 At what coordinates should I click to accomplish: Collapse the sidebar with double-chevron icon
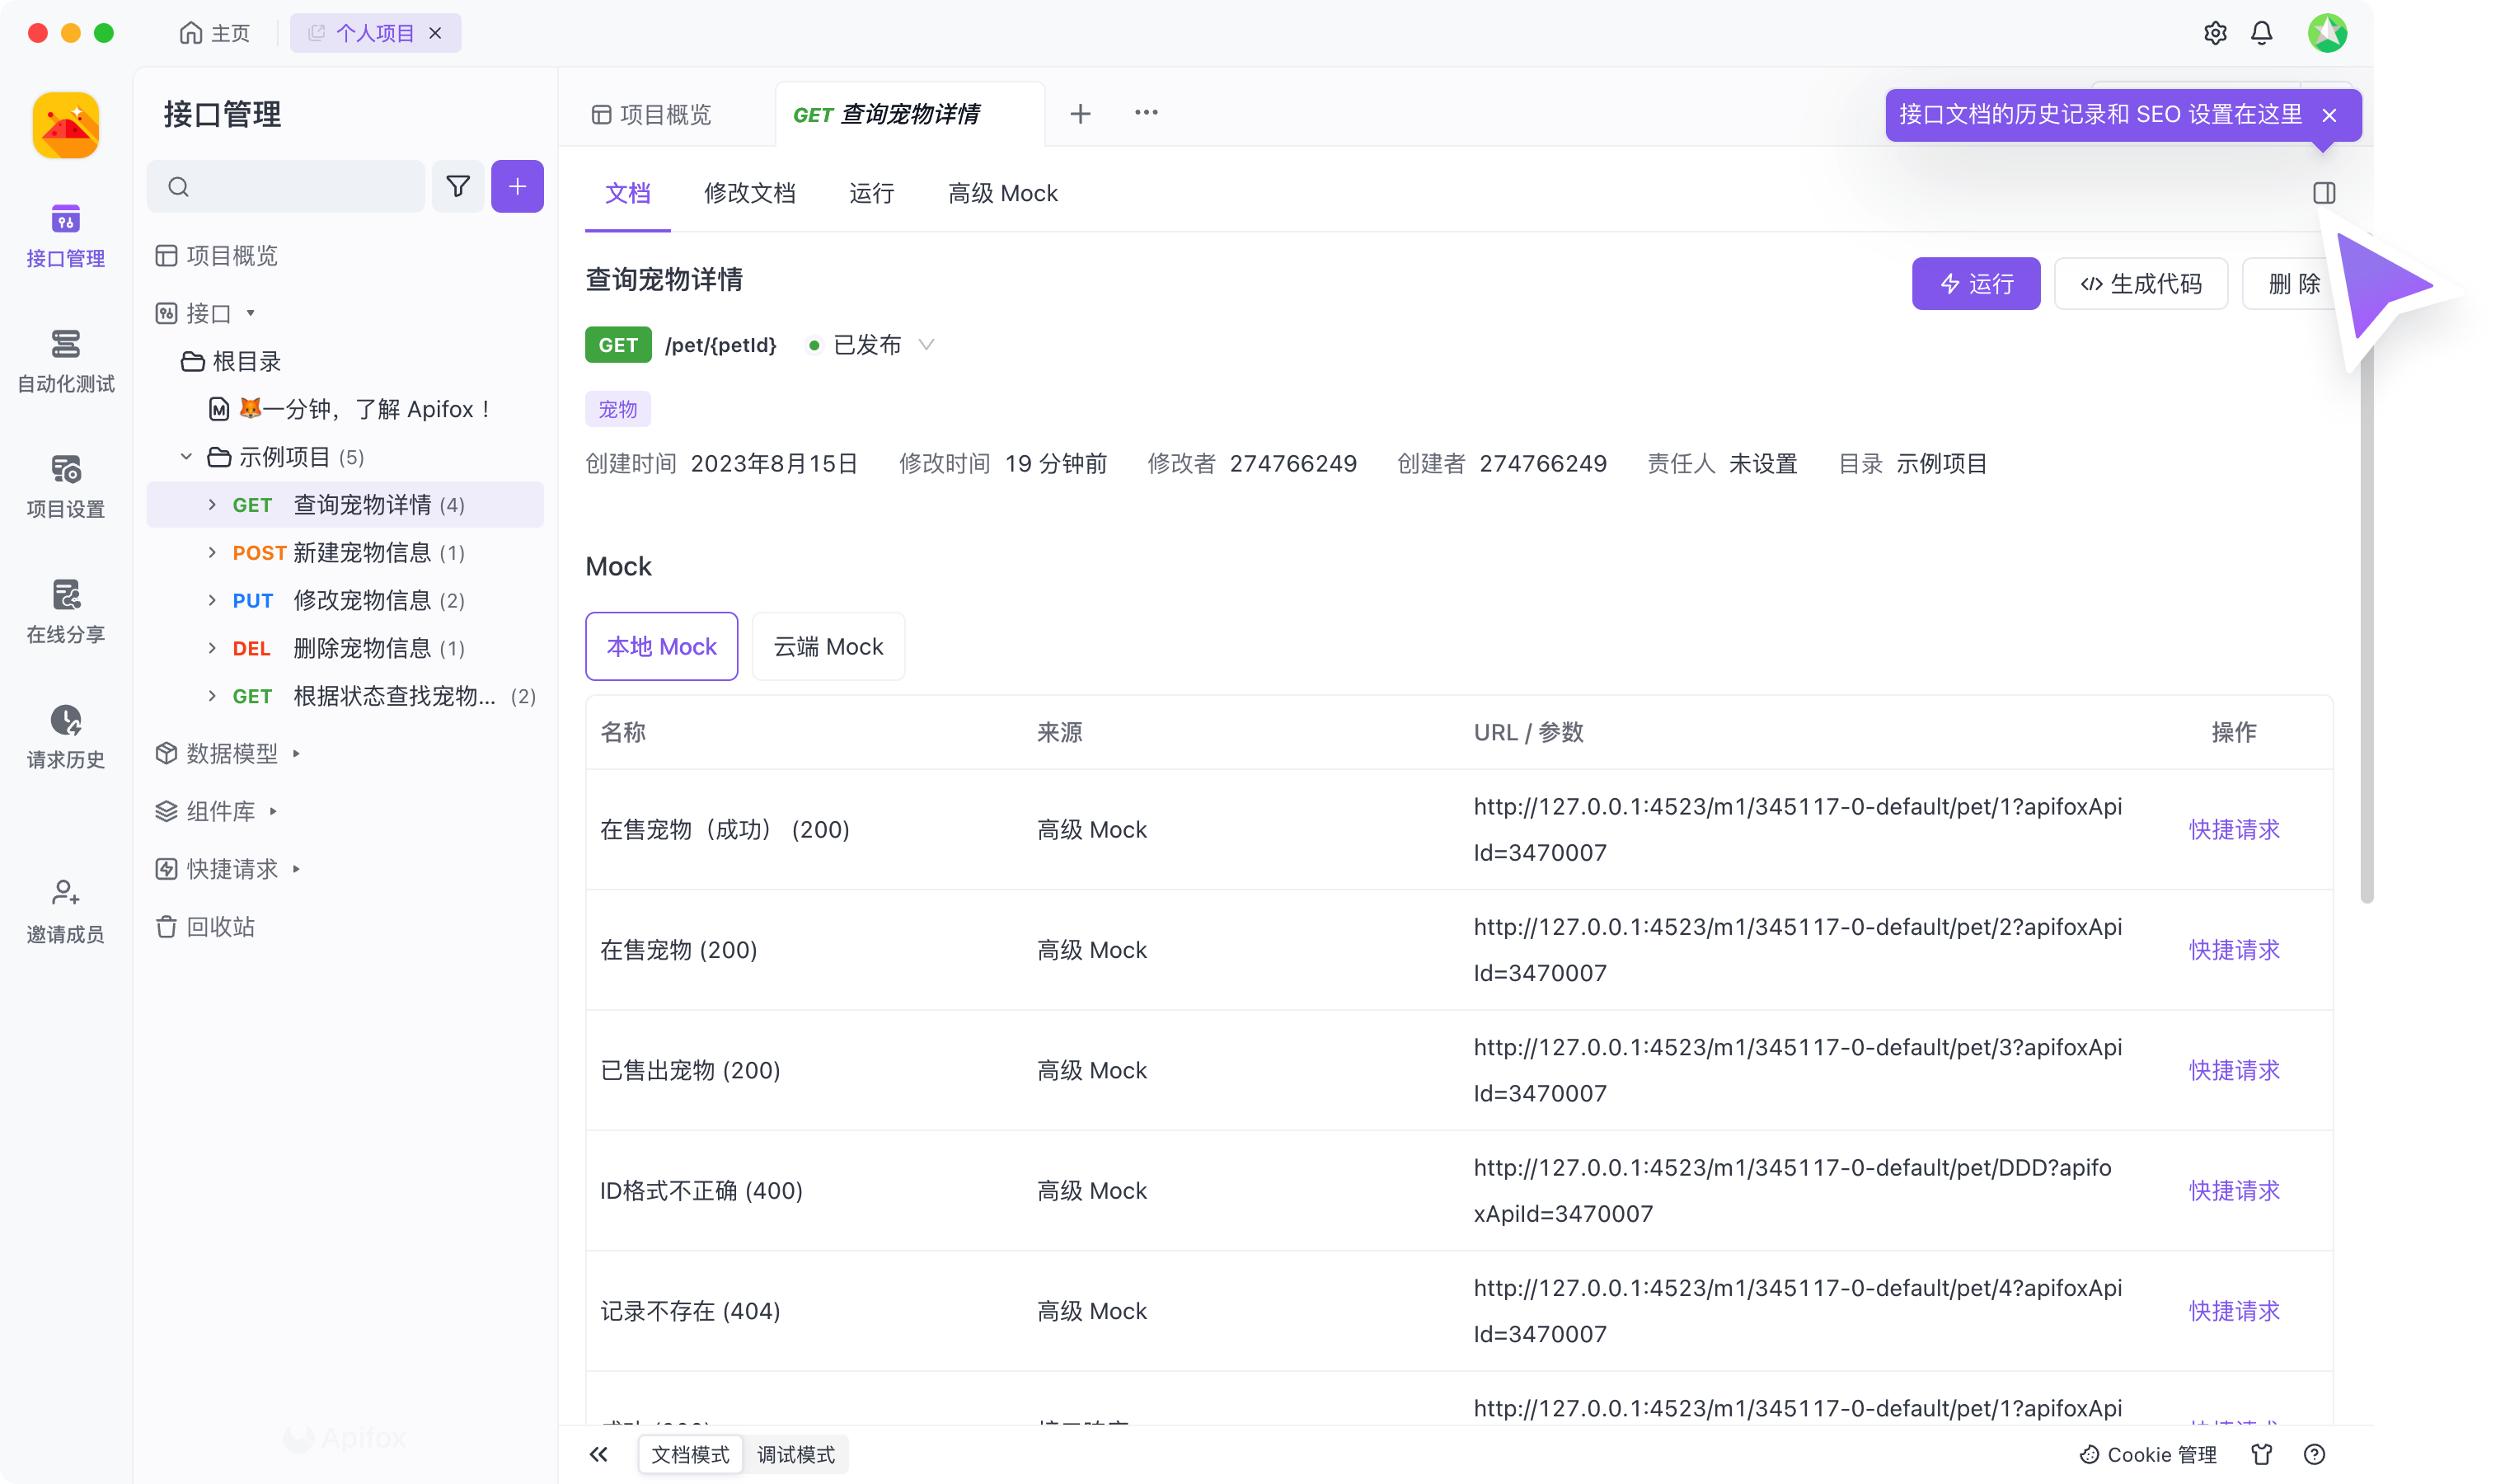coord(598,1454)
